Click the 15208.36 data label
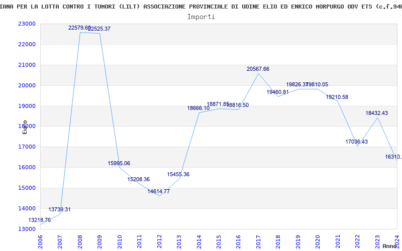402x251 pixels. tap(139, 179)
